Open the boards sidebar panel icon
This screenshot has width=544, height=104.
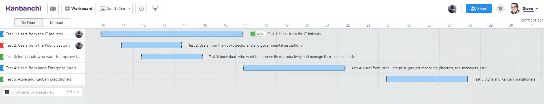click(x=53, y=8)
